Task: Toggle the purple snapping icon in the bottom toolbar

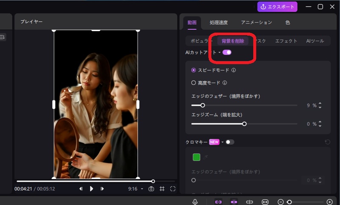Action: pyautogui.click(x=234, y=202)
